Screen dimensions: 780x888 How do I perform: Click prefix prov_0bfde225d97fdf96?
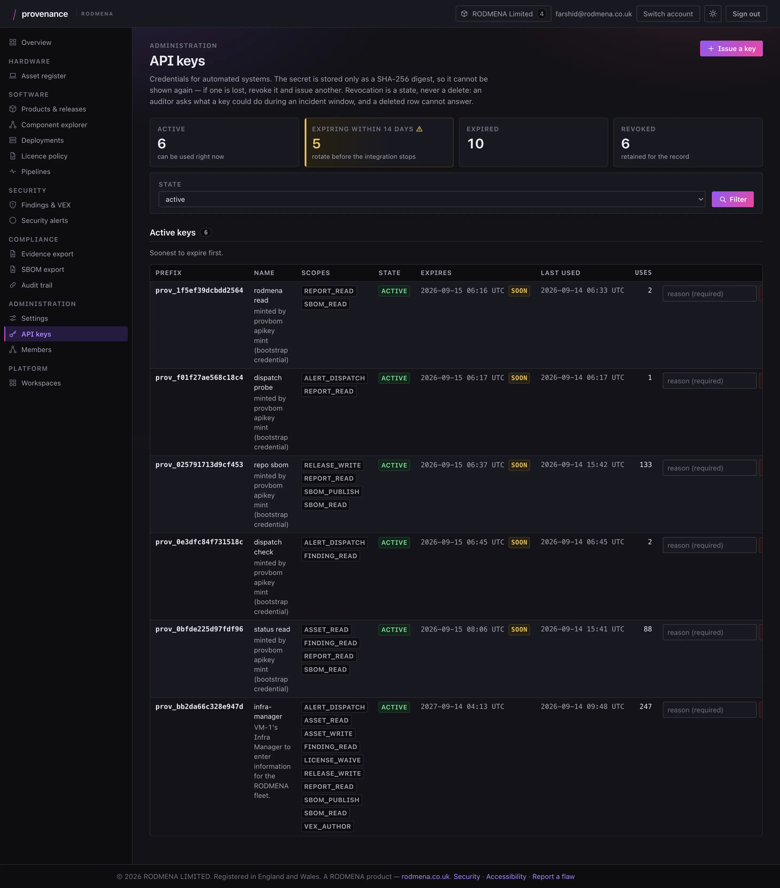tap(199, 629)
